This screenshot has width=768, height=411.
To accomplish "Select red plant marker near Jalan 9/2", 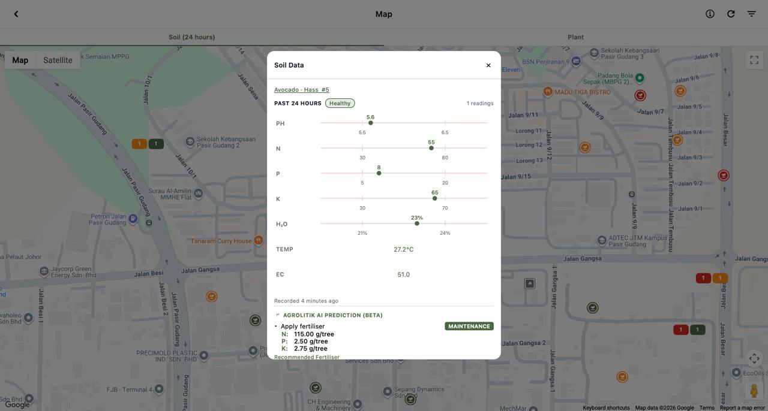I will (x=724, y=175).
